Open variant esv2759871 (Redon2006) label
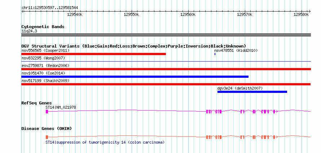Image resolution: width=321 pixels, height=153 pixels. click(x=45, y=66)
